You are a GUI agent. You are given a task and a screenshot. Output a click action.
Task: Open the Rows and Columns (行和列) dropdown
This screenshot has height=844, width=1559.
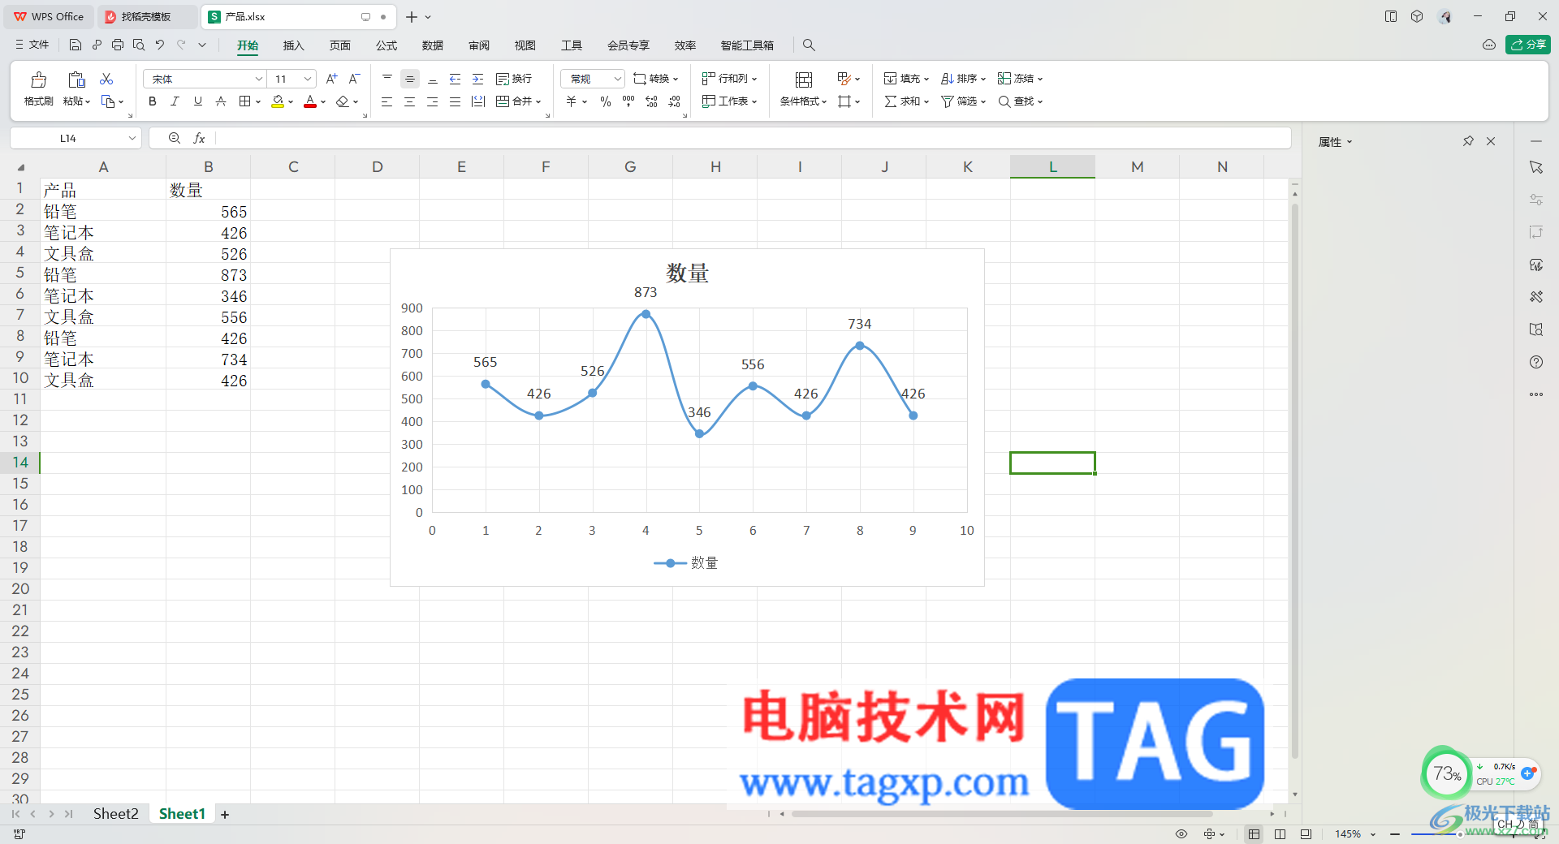coord(729,79)
